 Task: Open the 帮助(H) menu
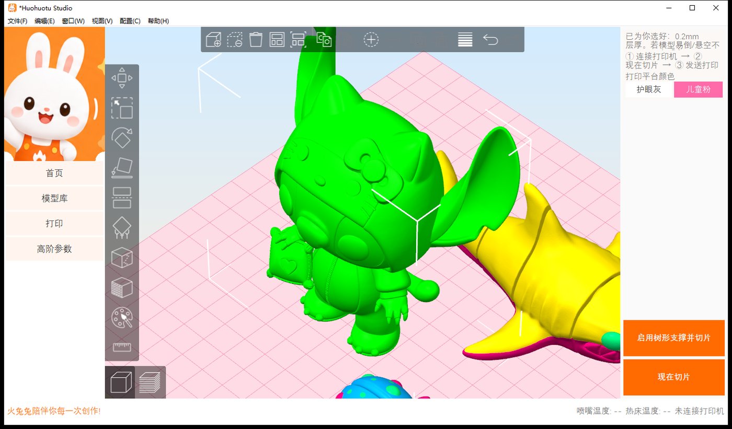(x=158, y=21)
